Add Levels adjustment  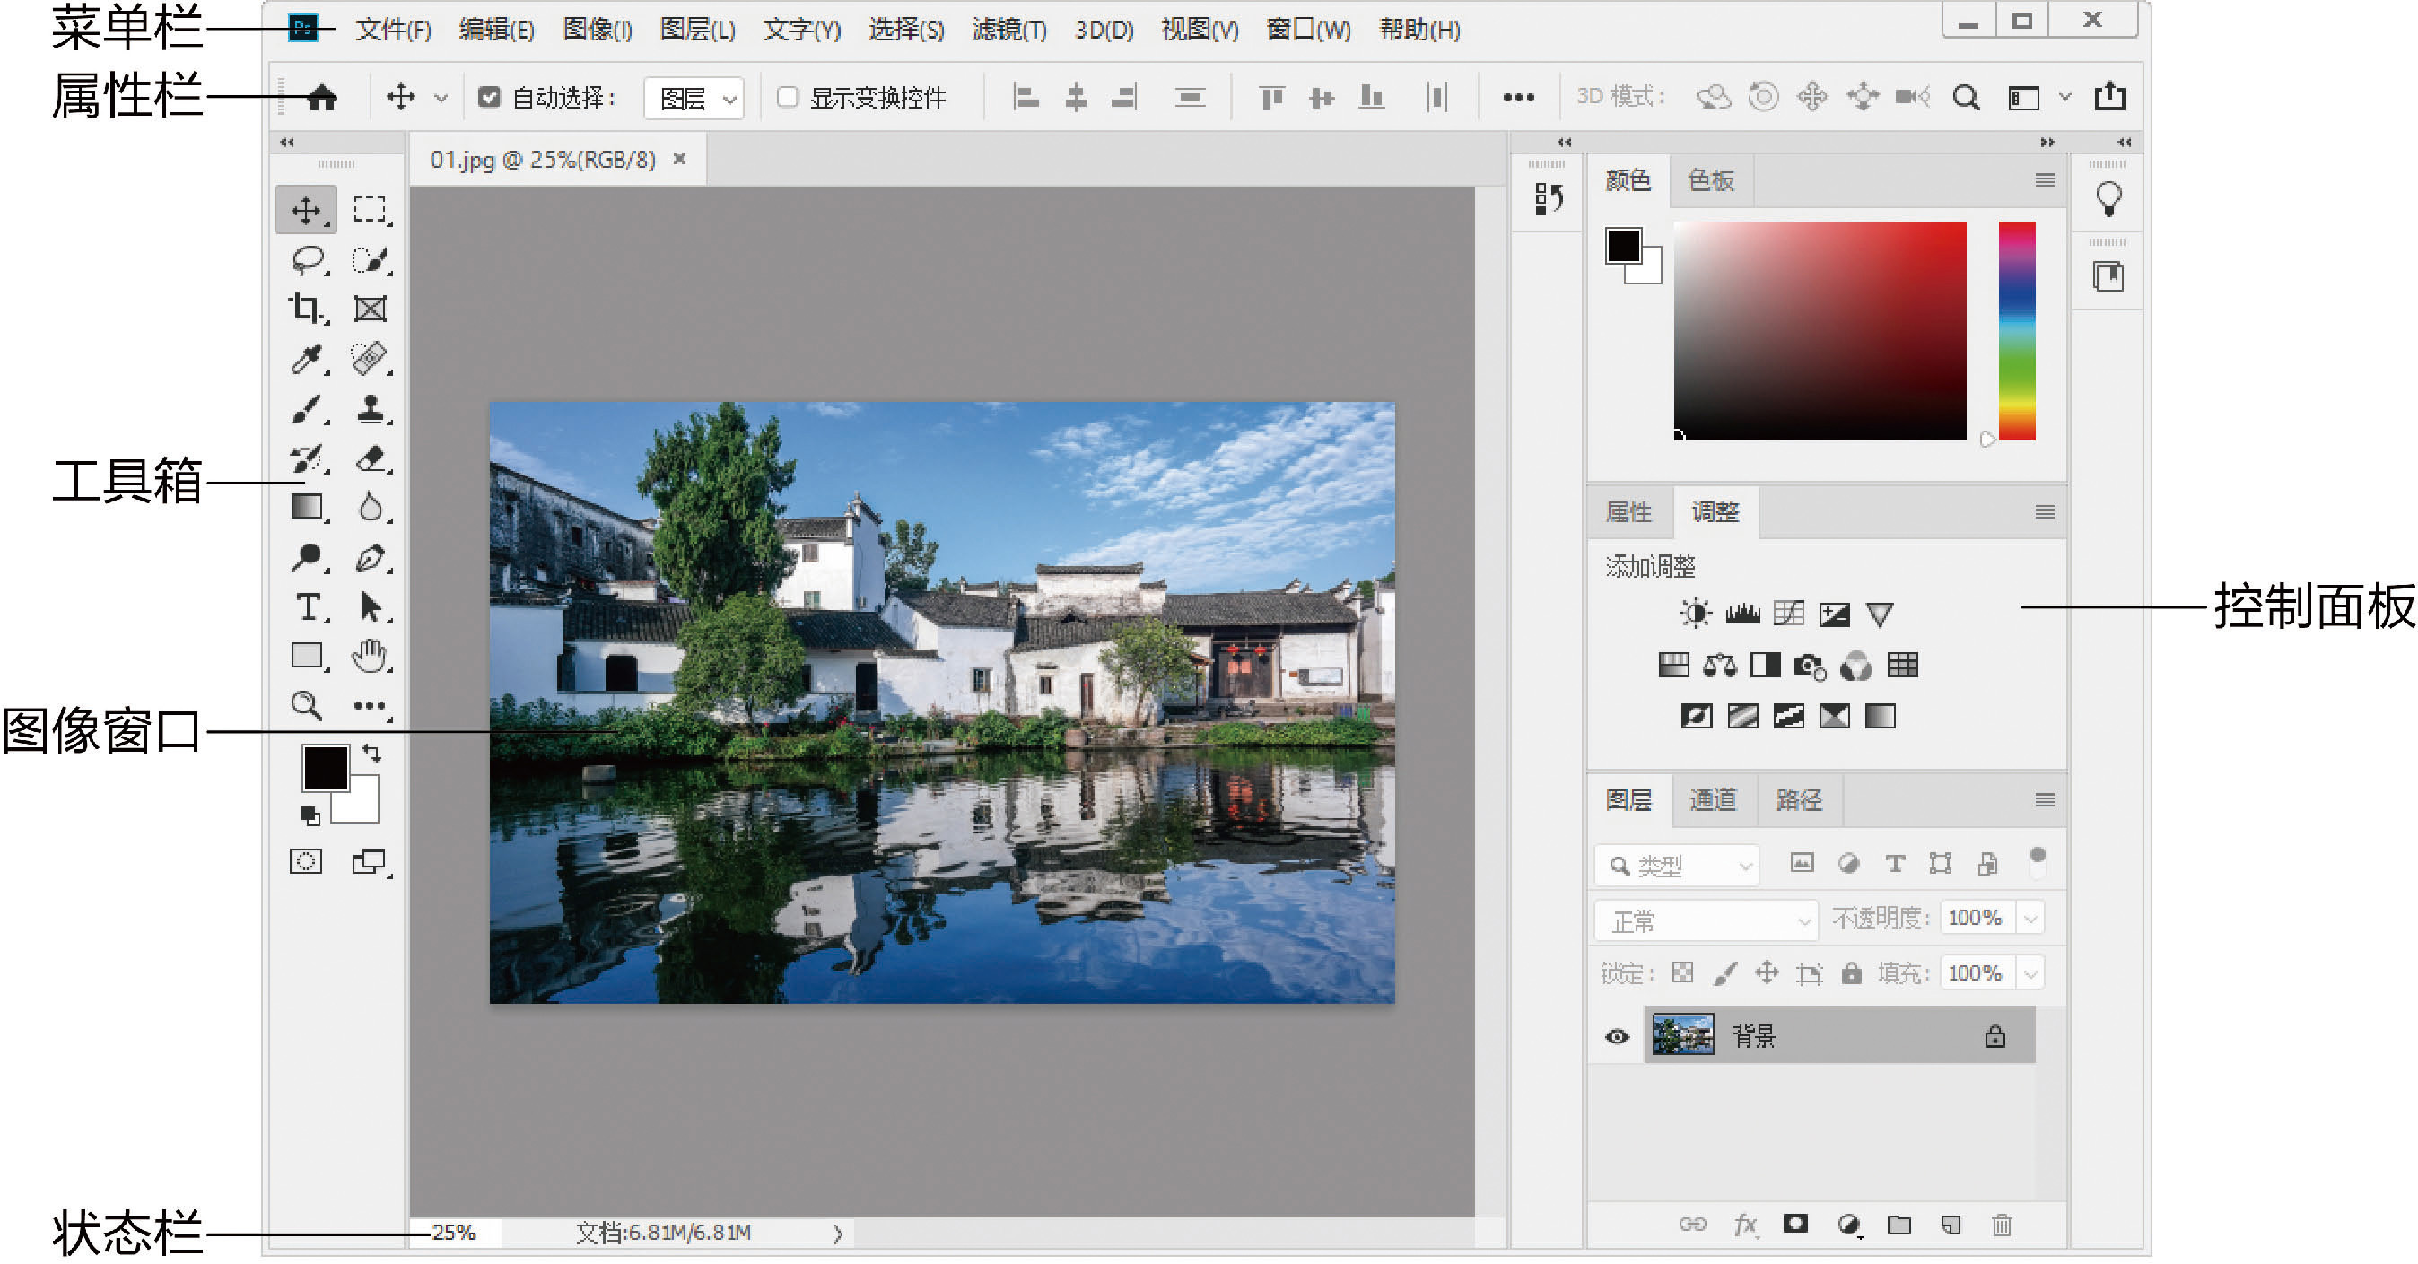[x=1742, y=614]
